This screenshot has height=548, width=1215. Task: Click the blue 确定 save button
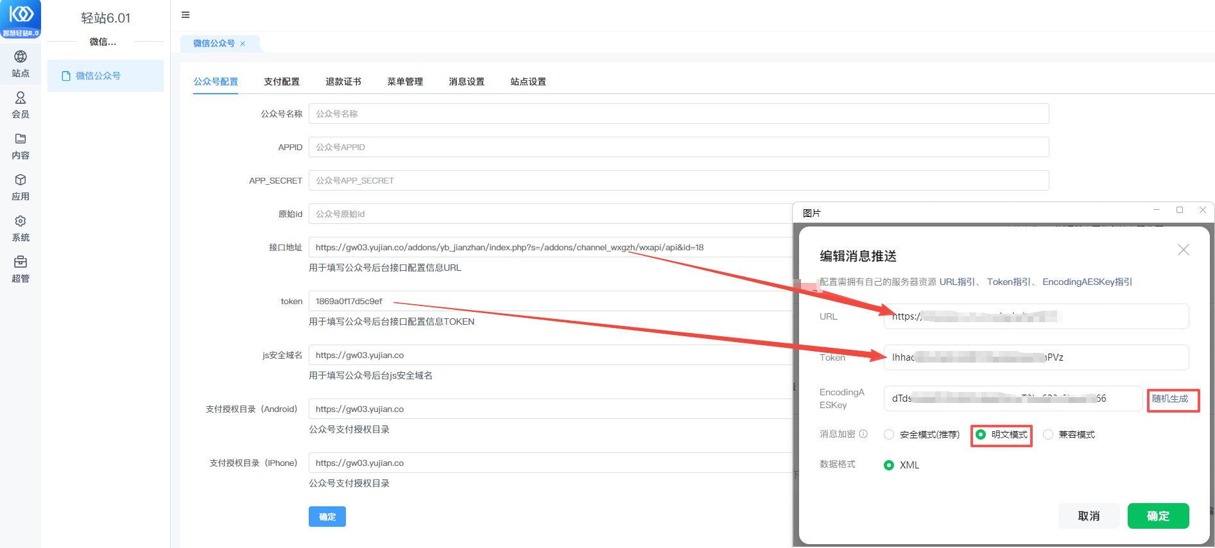[327, 517]
